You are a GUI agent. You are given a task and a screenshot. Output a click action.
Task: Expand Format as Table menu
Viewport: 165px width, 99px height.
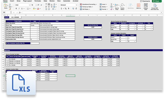(x=87, y=7)
